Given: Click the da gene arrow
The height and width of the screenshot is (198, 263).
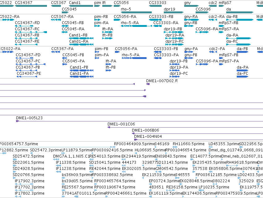Looking at the screenshot, I should 240,12.
